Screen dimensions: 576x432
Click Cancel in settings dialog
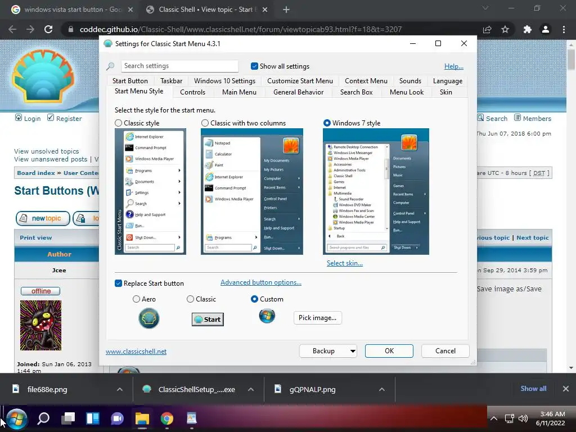click(x=445, y=351)
